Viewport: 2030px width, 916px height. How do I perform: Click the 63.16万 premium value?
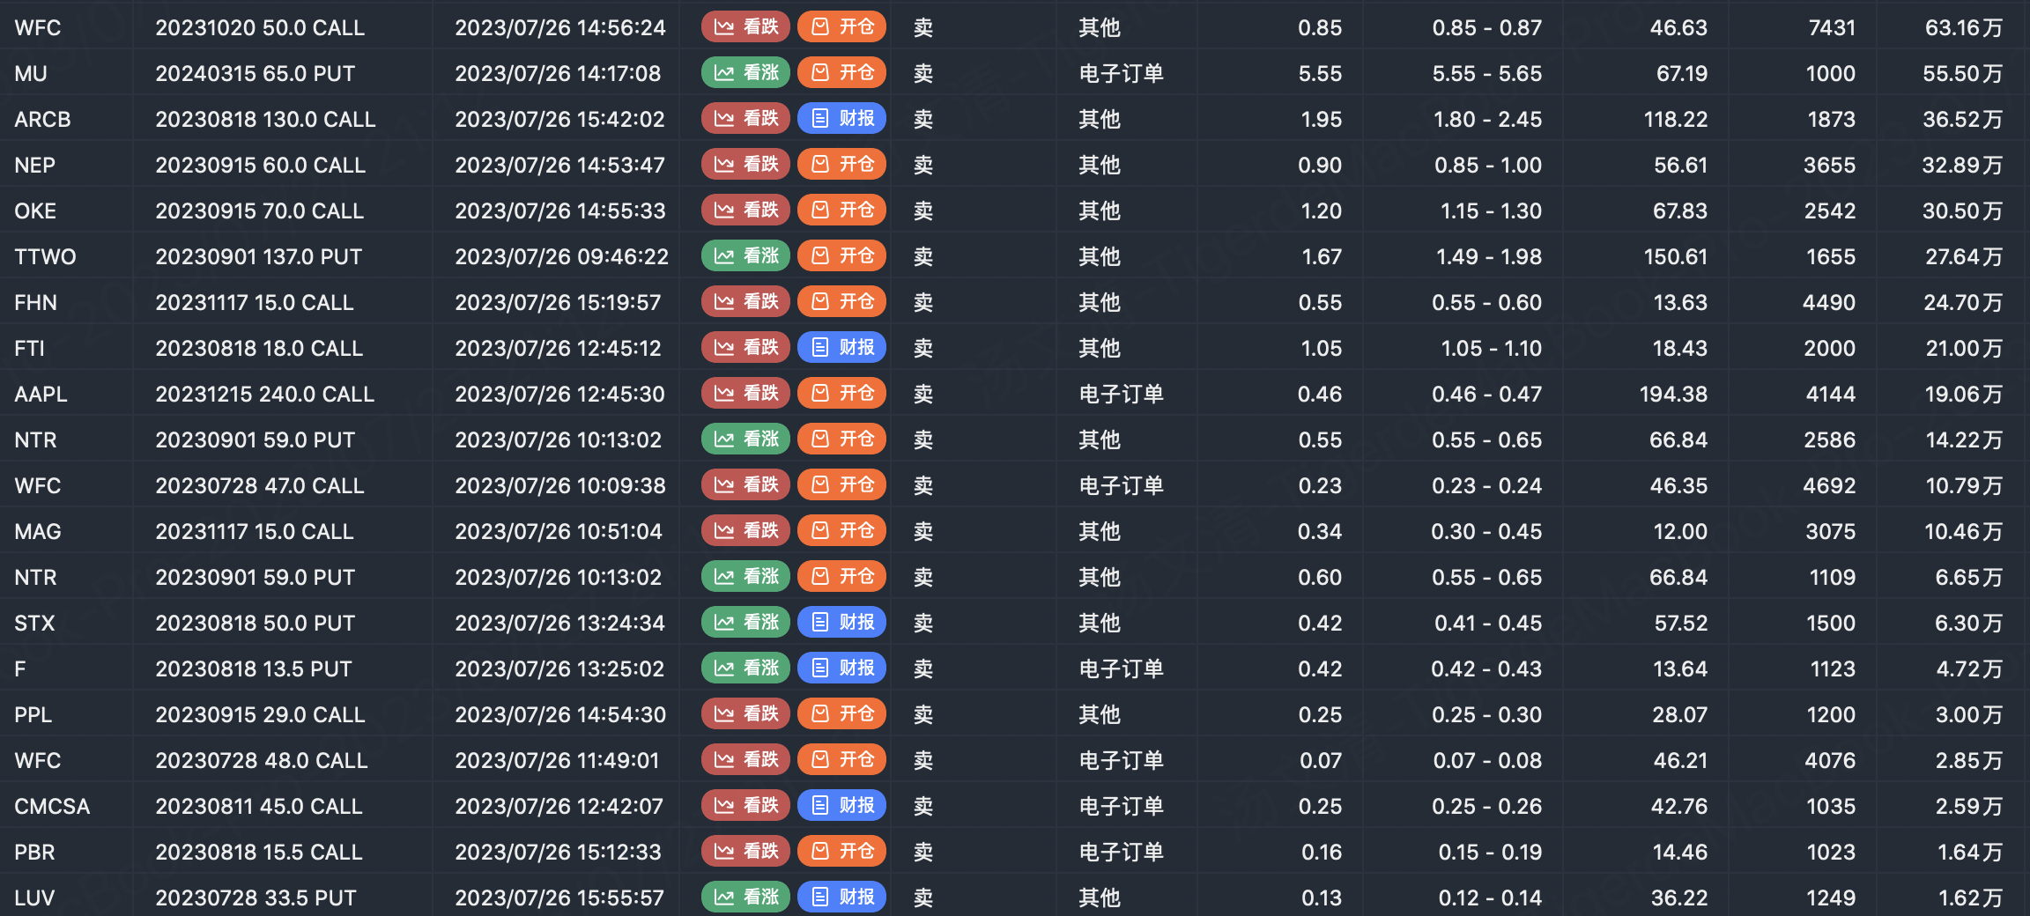pos(1964,28)
